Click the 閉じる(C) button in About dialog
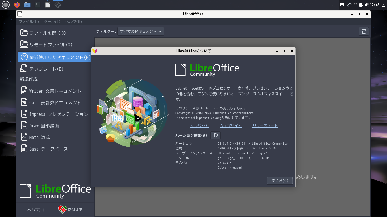The width and height of the screenshot is (387, 217). [280, 181]
